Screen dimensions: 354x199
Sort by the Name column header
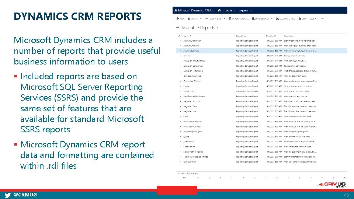tap(187, 36)
